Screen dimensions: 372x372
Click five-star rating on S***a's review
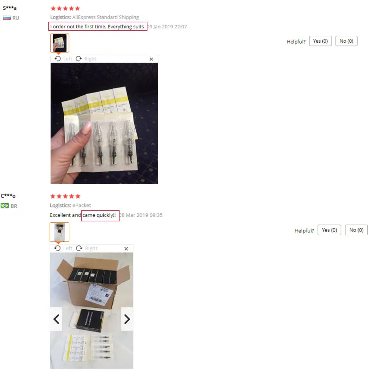(x=65, y=8)
